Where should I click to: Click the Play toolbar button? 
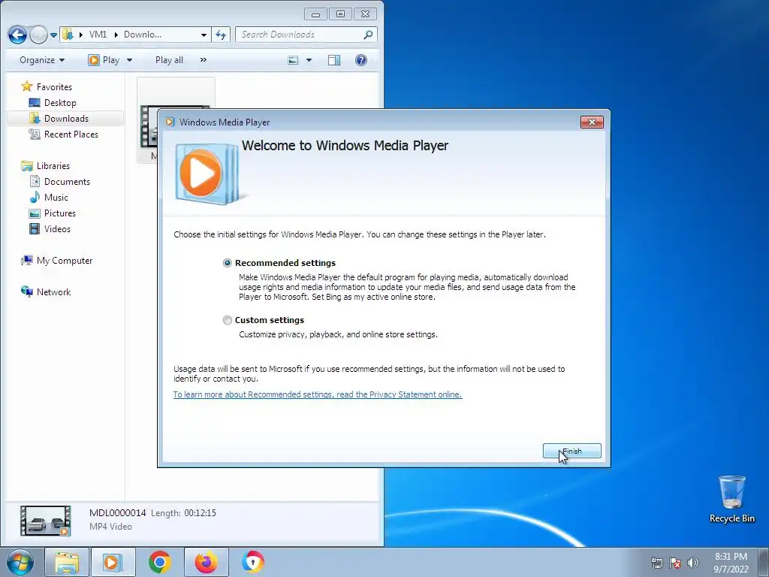coord(104,60)
